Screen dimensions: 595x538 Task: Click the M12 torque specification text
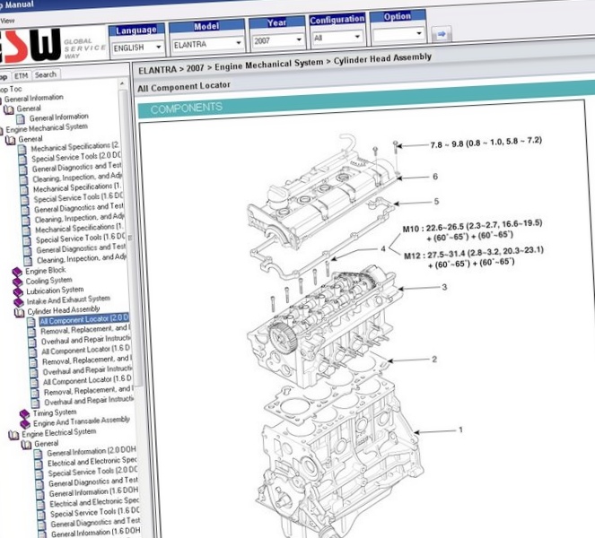coord(474,258)
